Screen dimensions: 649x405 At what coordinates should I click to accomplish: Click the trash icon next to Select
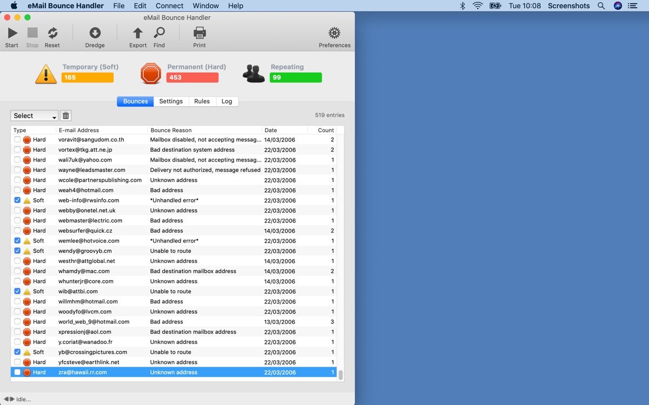coord(65,115)
